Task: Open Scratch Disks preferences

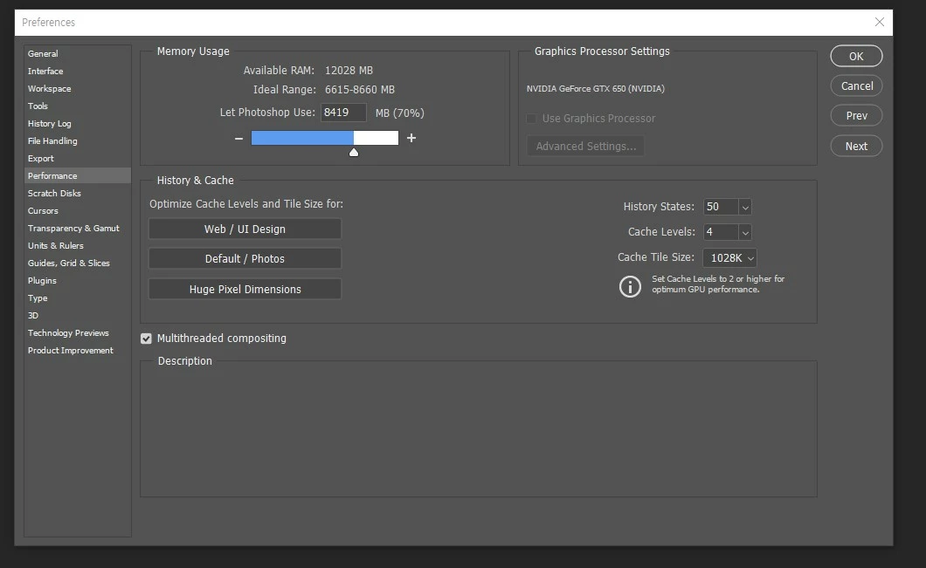Action: [x=77, y=193]
